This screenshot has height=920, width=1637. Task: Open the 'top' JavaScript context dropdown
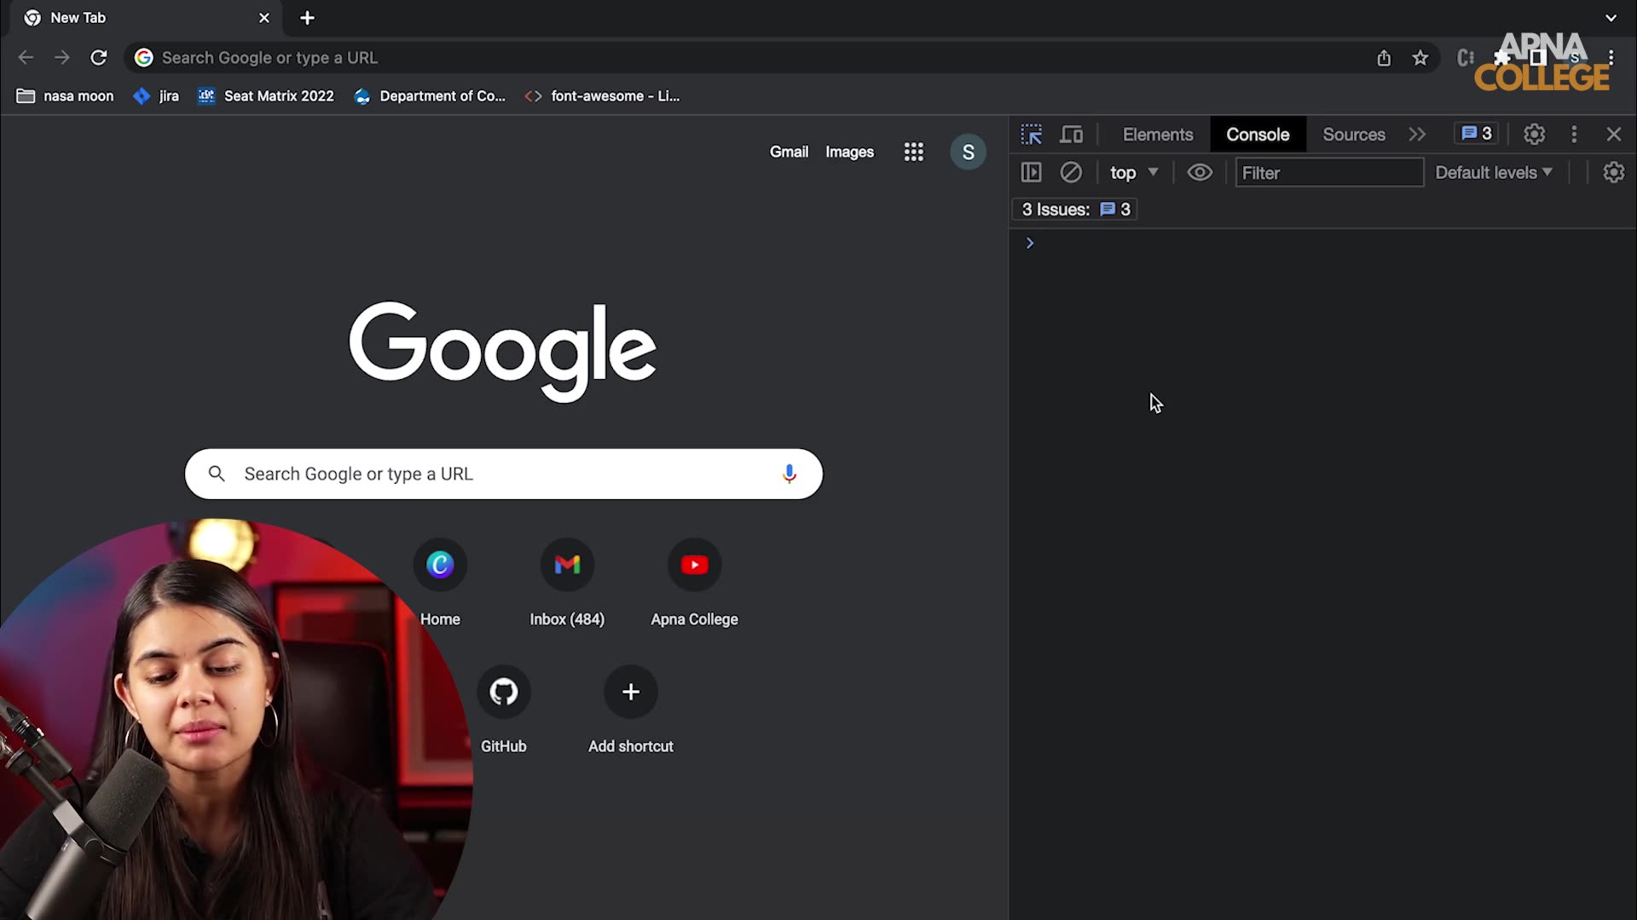[x=1134, y=173]
